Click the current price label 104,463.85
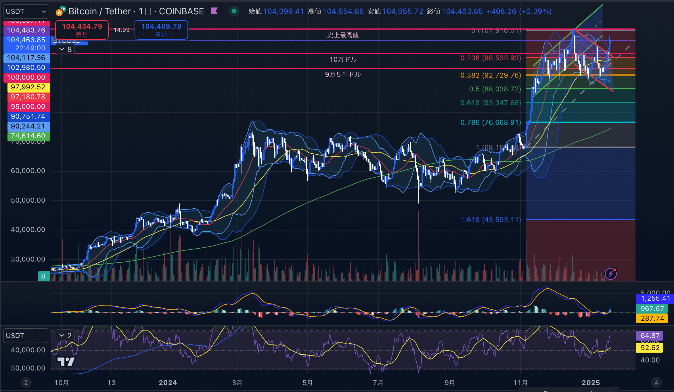Screen dimensions: 674x392 tap(26, 44)
